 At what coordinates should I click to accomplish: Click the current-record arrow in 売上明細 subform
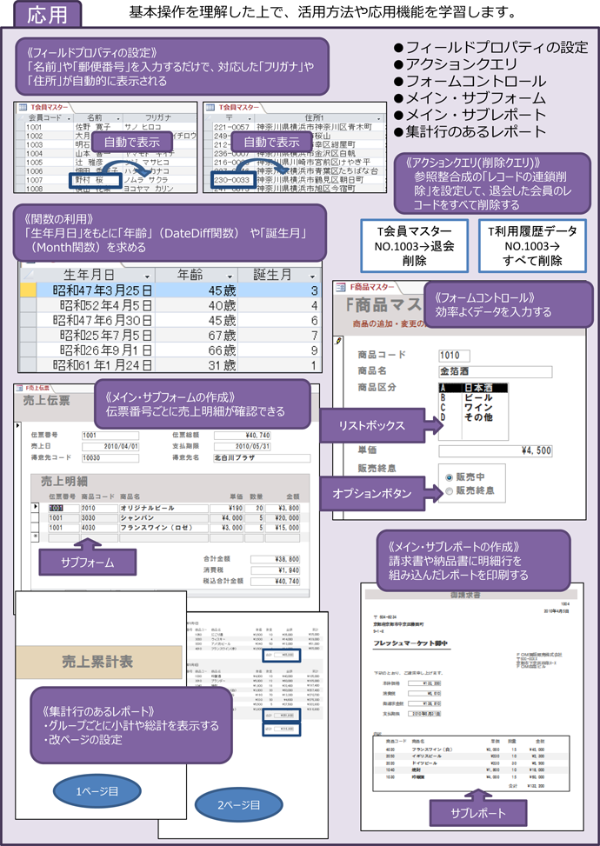click(x=36, y=506)
